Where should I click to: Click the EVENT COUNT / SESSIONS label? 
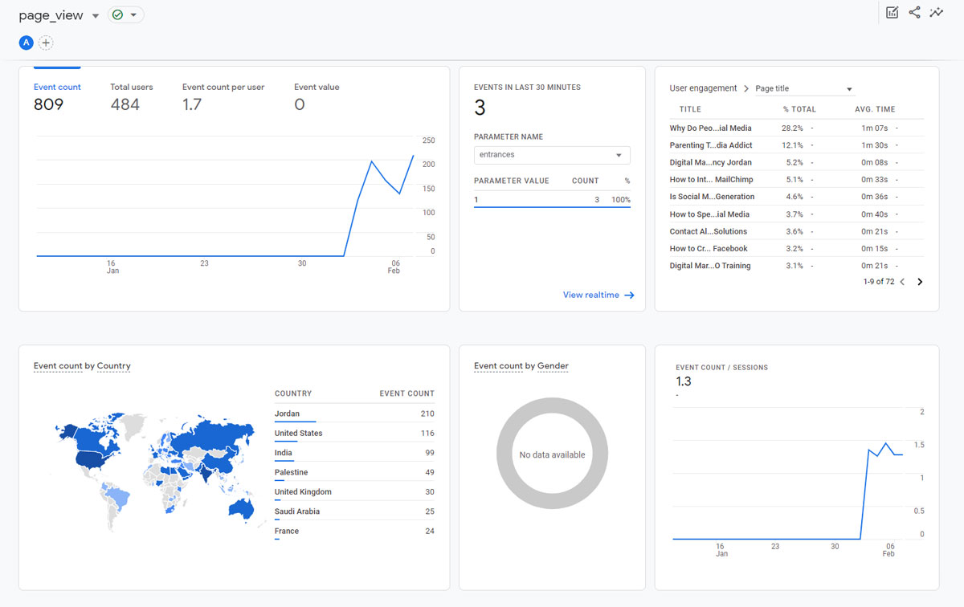[x=722, y=368]
